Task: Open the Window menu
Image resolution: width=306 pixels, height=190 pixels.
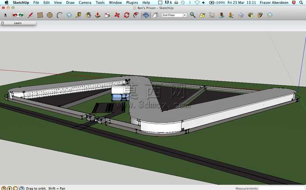Action: click(115, 3)
